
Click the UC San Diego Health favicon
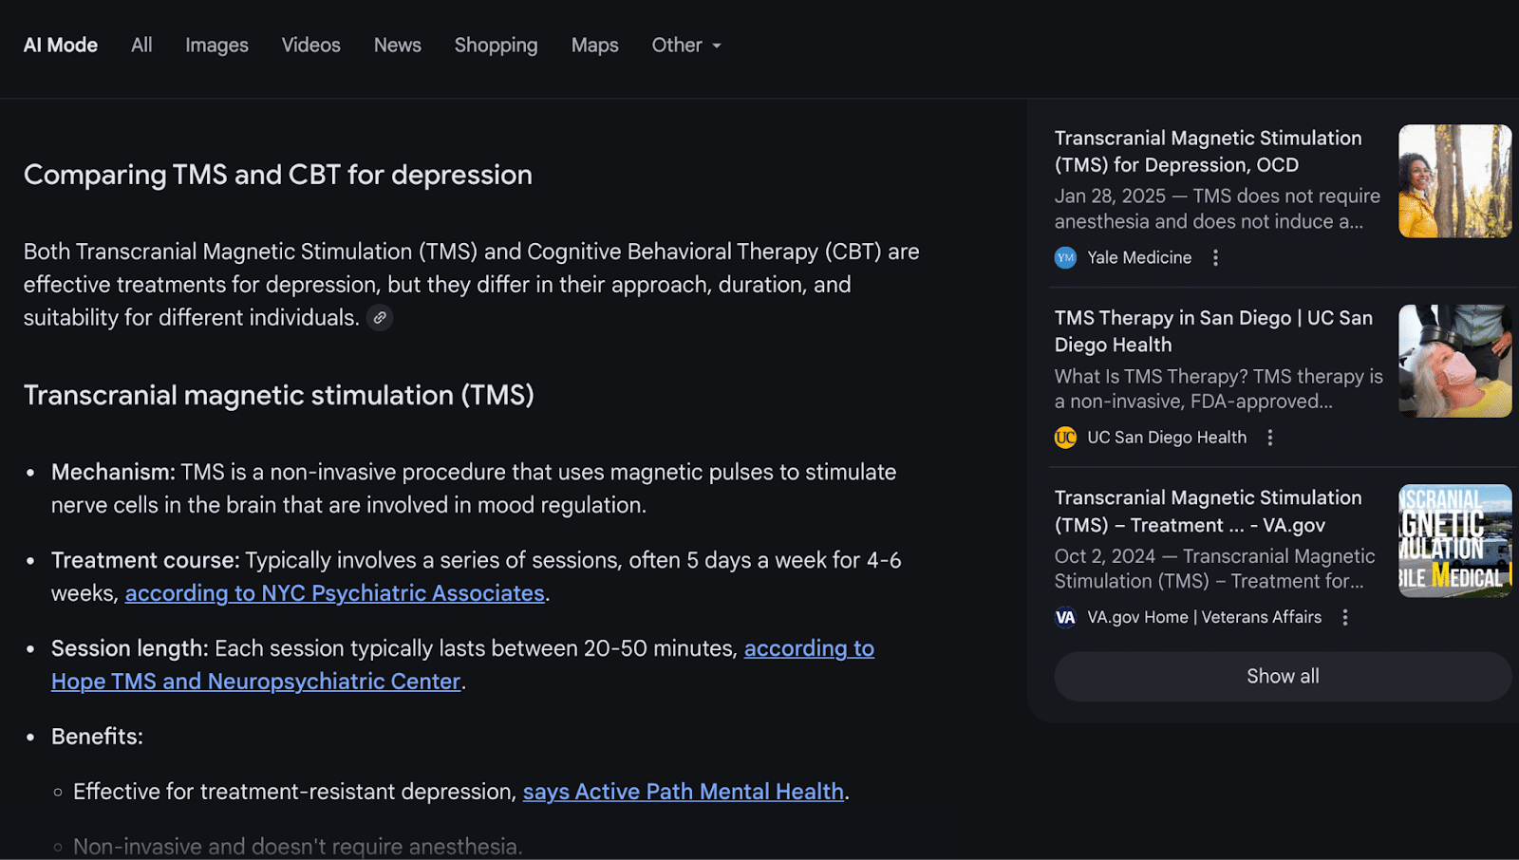1066,438
